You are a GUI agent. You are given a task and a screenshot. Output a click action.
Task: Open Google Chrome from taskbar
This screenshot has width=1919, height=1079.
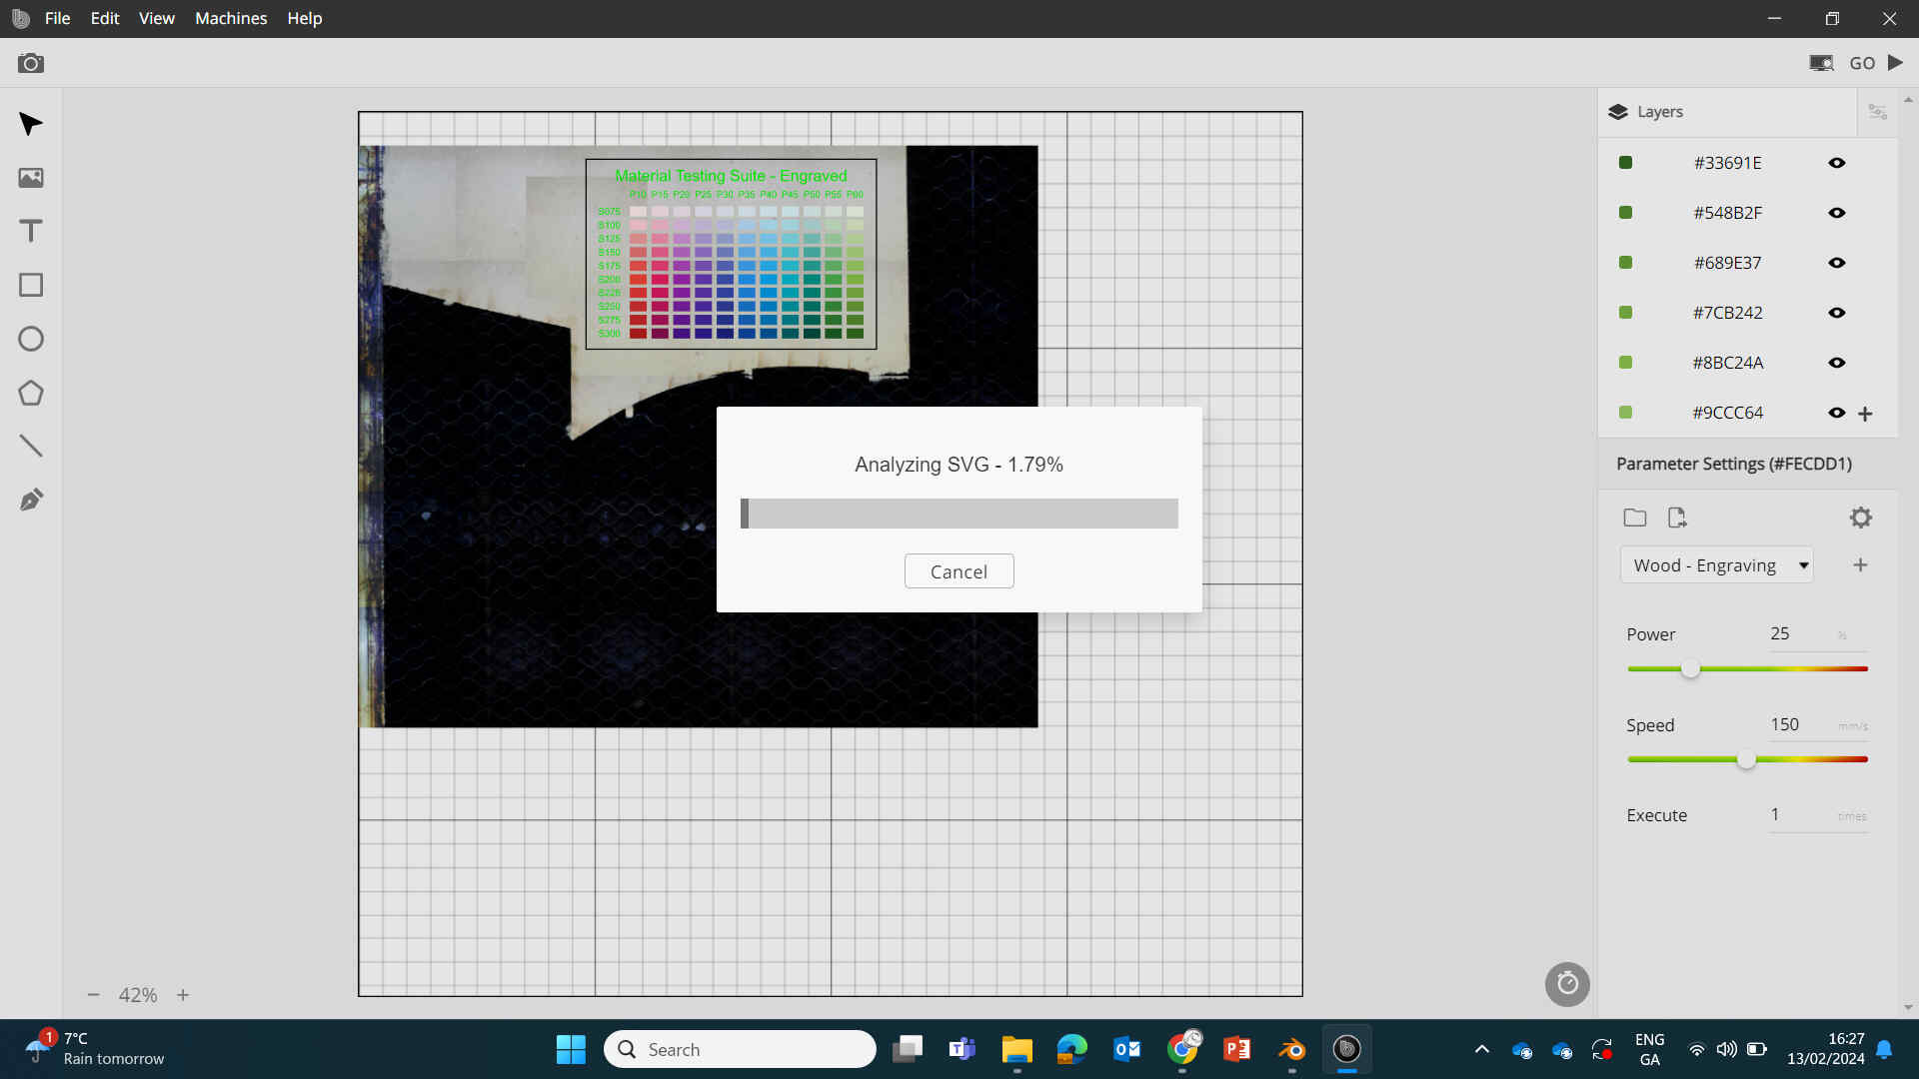pos(1182,1049)
